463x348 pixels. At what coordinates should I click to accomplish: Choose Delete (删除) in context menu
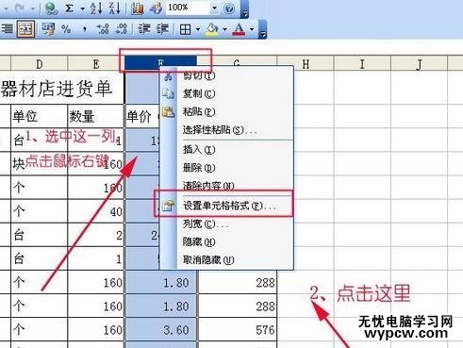(x=226, y=168)
